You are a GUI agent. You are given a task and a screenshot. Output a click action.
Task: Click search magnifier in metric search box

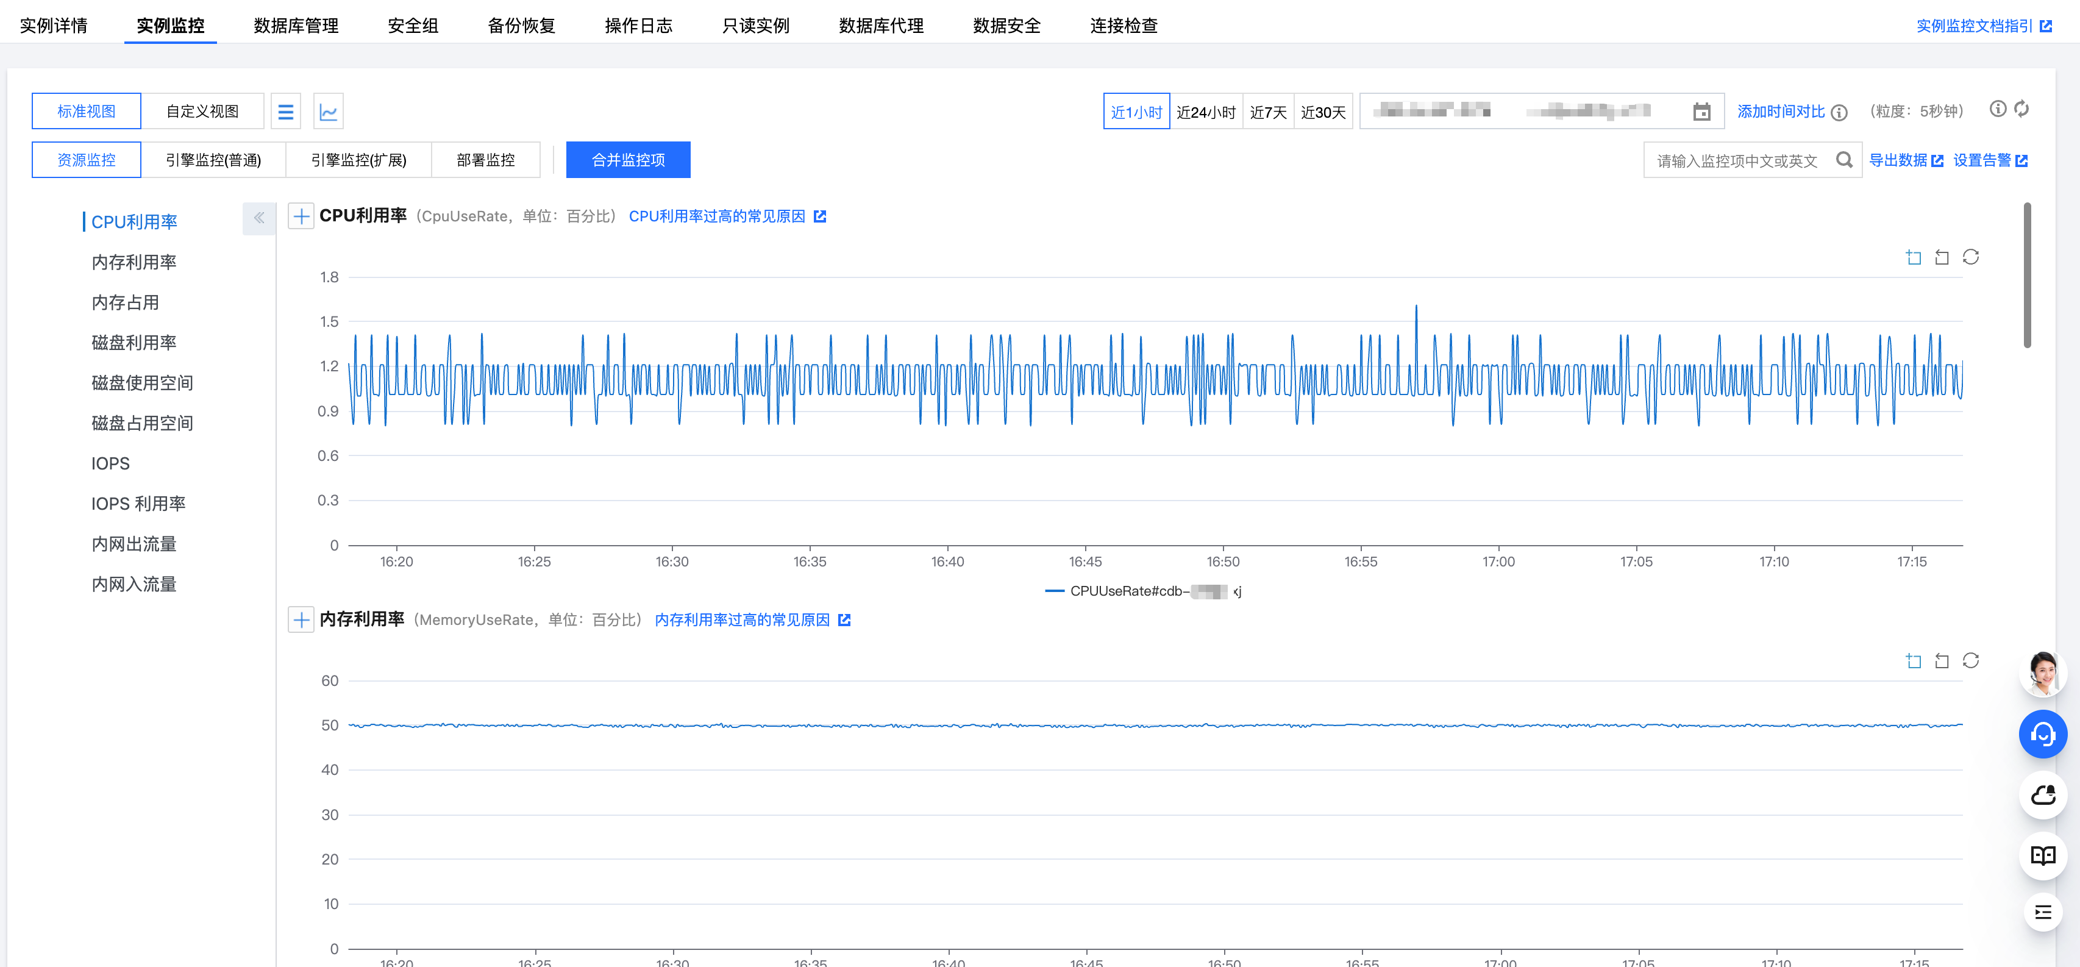coord(1844,160)
